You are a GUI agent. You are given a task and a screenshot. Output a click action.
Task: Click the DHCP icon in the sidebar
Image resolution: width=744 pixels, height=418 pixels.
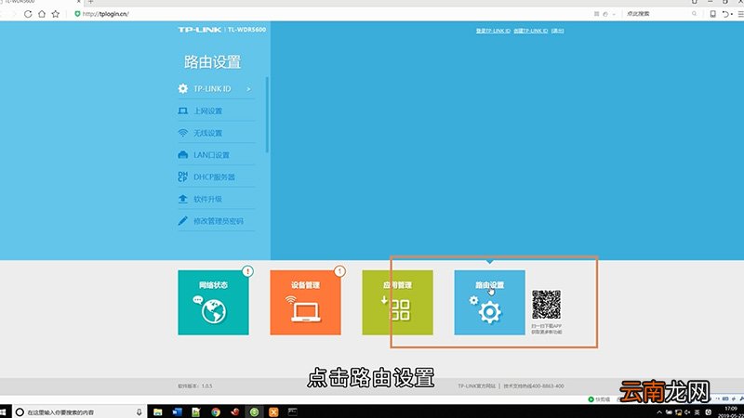182,176
